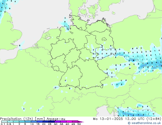Click the '45' legend scale value

coord(73,124)
